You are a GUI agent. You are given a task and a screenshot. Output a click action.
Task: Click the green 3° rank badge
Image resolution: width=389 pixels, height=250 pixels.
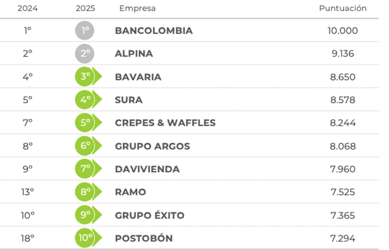point(86,77)
